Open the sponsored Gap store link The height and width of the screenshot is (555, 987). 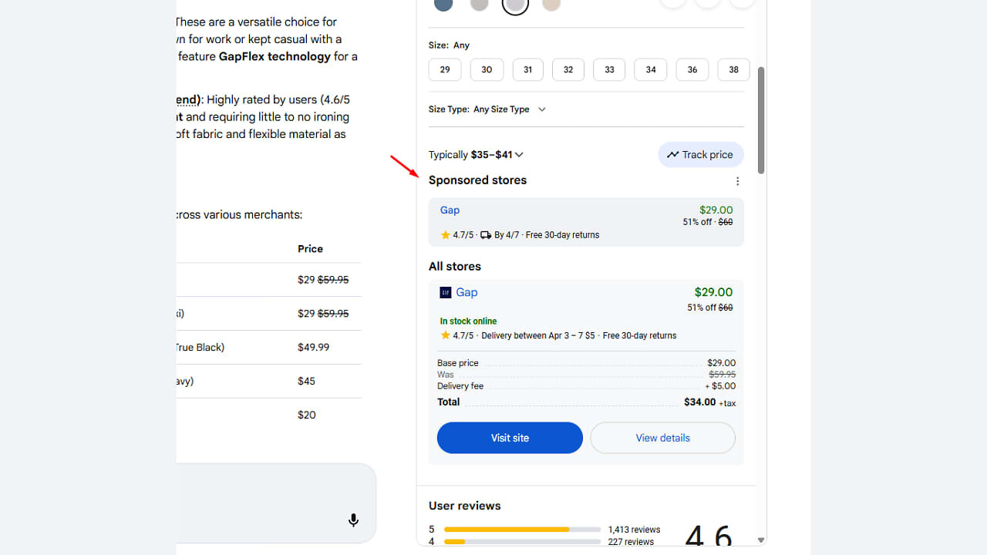[450, 210]
